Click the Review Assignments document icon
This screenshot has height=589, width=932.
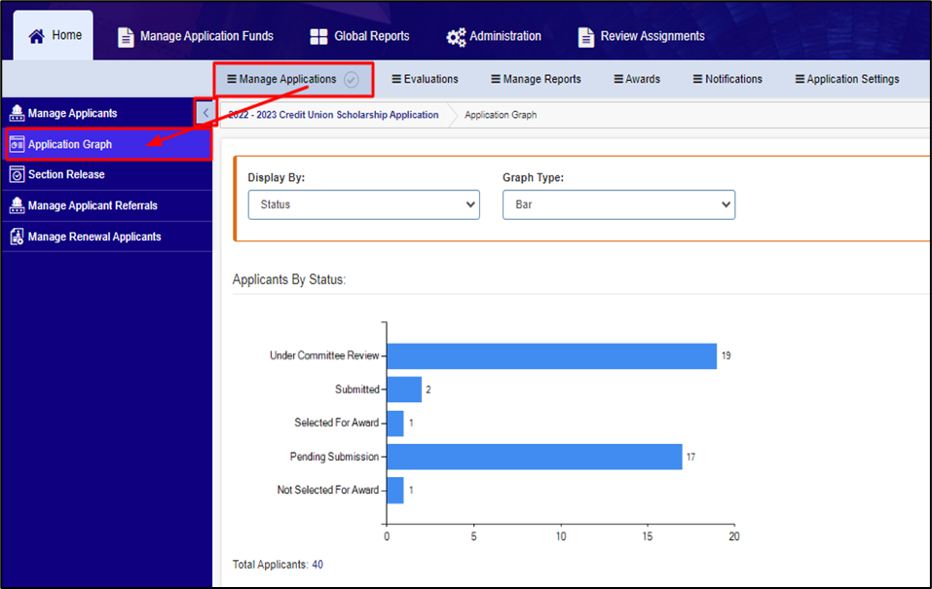(586, 37)
